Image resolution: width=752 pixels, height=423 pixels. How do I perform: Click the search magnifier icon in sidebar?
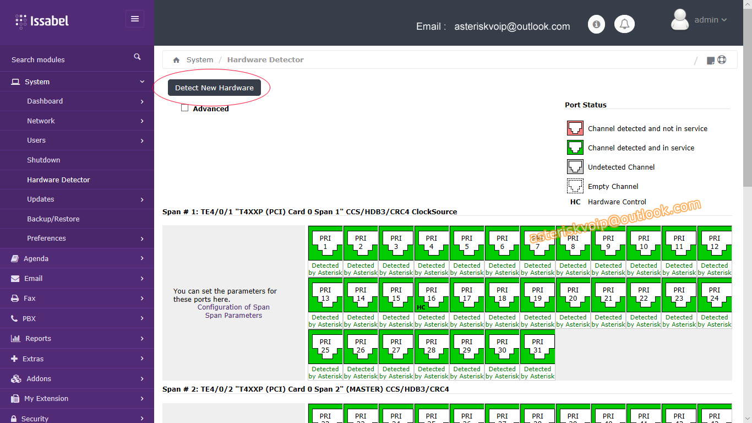[x=137, y=57]
